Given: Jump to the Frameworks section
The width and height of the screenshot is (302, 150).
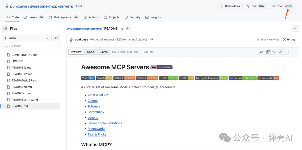Looking at the screenshot, I should pyautogui.click(x=96, y=129).
